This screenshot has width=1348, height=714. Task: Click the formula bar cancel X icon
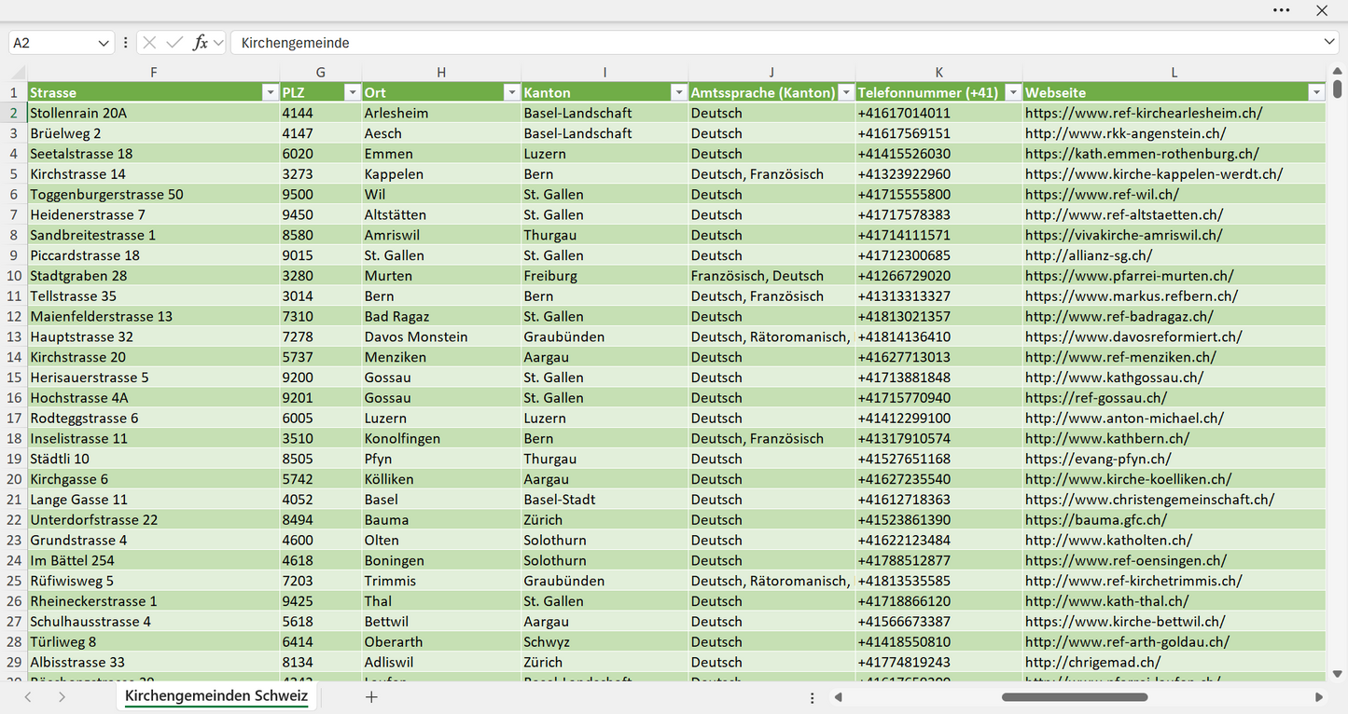(x=149, y=43)
